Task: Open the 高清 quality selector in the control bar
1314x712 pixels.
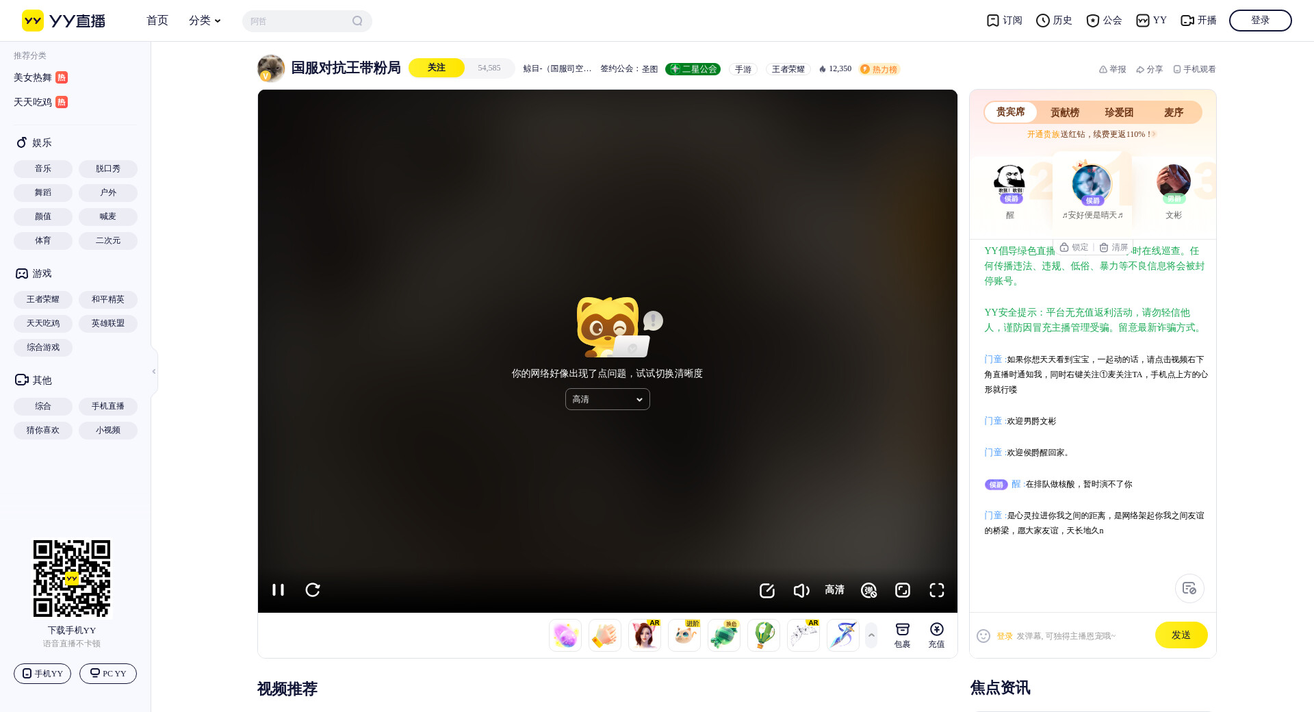Action: (x=834, y=589)
